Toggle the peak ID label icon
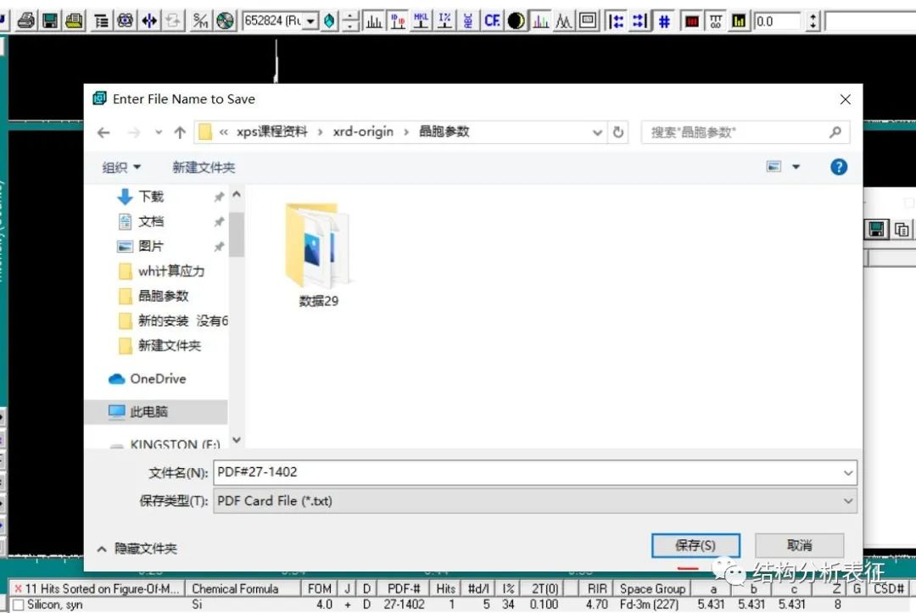The height and width of the screenshot is (613, 916). pos(398,21)
